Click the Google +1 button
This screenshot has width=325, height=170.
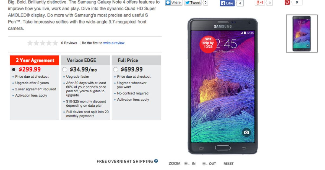259,3
